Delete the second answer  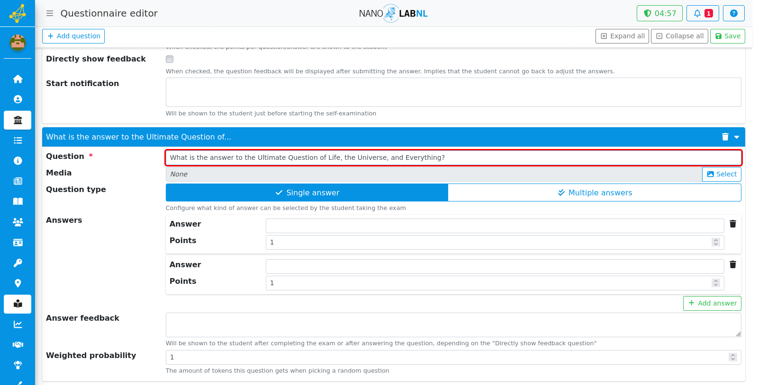point(733,264)
